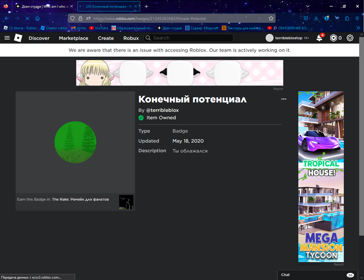Open the Текстуры для майнкр... bookmark
The width and height of the screenshot is (364, 280).
pyautogui.click(x=243, y=28)
